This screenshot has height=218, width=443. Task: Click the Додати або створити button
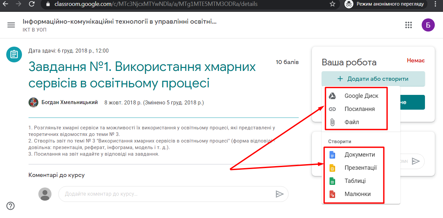tap(373, 79)
